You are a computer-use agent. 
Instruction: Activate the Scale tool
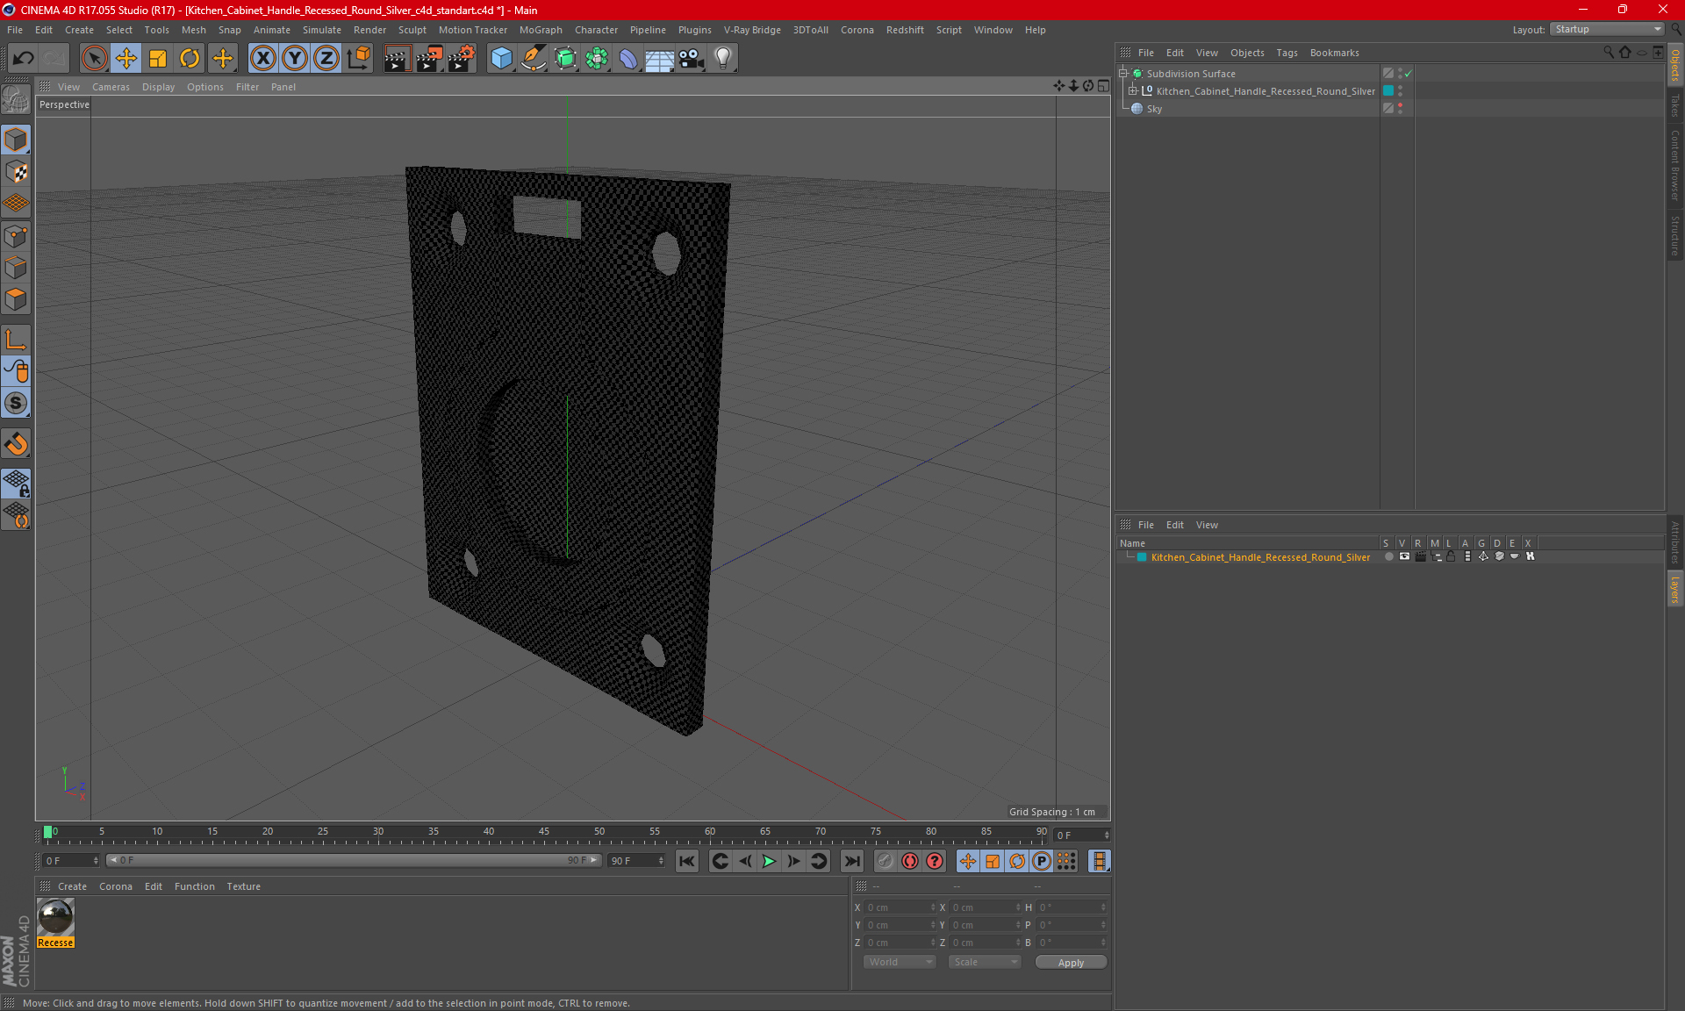click(x=158, y=59)
